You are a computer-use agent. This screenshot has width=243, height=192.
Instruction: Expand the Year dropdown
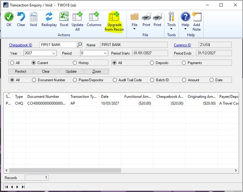coord(54,53)
